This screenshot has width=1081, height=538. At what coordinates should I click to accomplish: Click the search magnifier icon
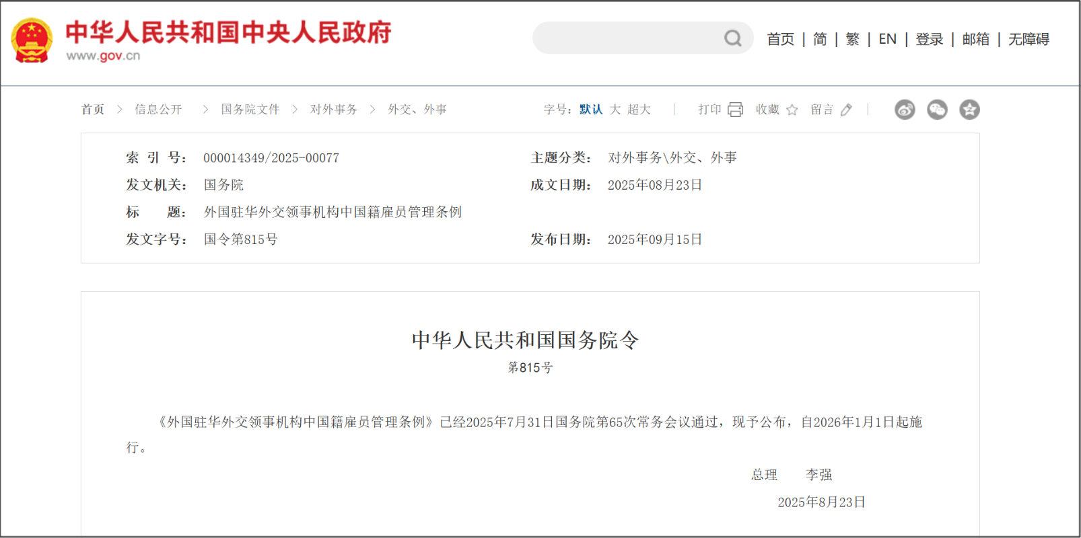click(732, 38)
